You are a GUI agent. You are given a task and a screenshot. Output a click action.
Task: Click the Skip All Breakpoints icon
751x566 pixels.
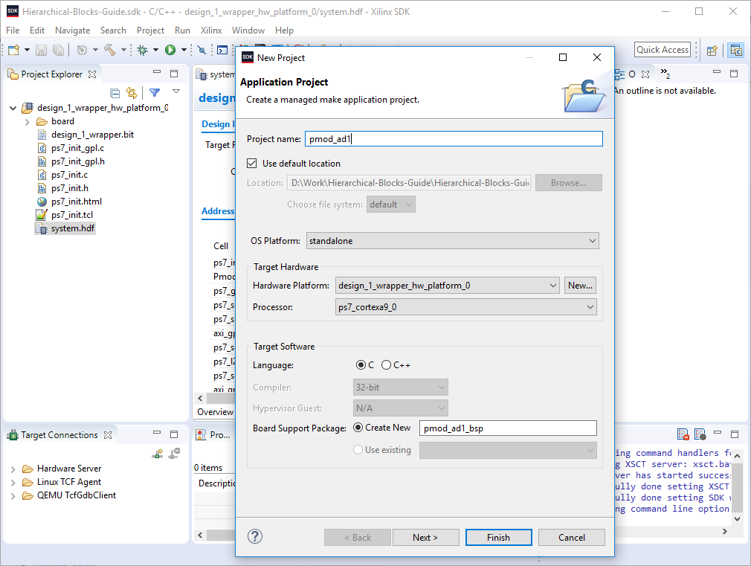(x=202, y=50)
